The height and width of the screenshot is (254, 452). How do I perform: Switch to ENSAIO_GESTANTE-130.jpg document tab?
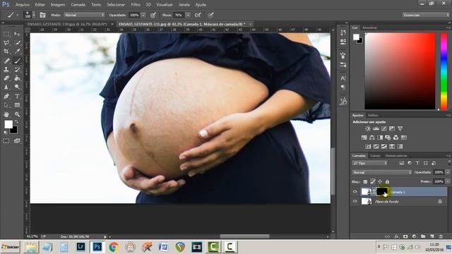[x=67, y=24]
